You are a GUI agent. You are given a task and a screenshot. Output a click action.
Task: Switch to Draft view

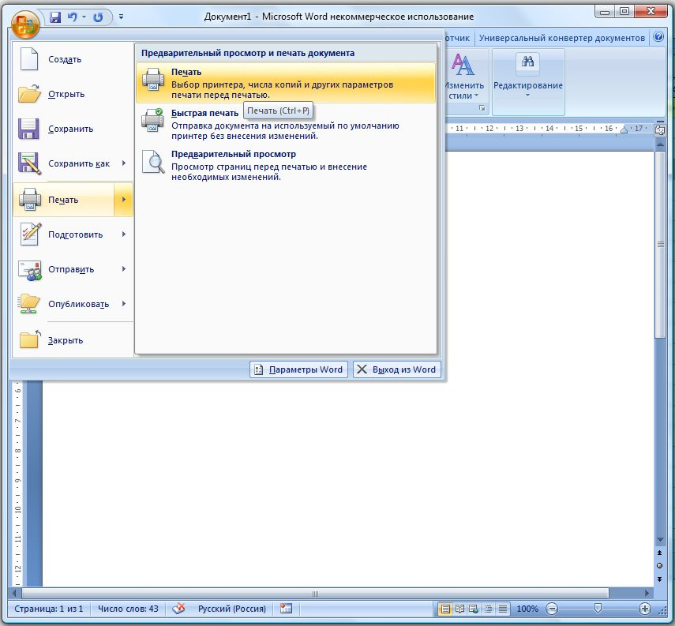coord(502,609)
